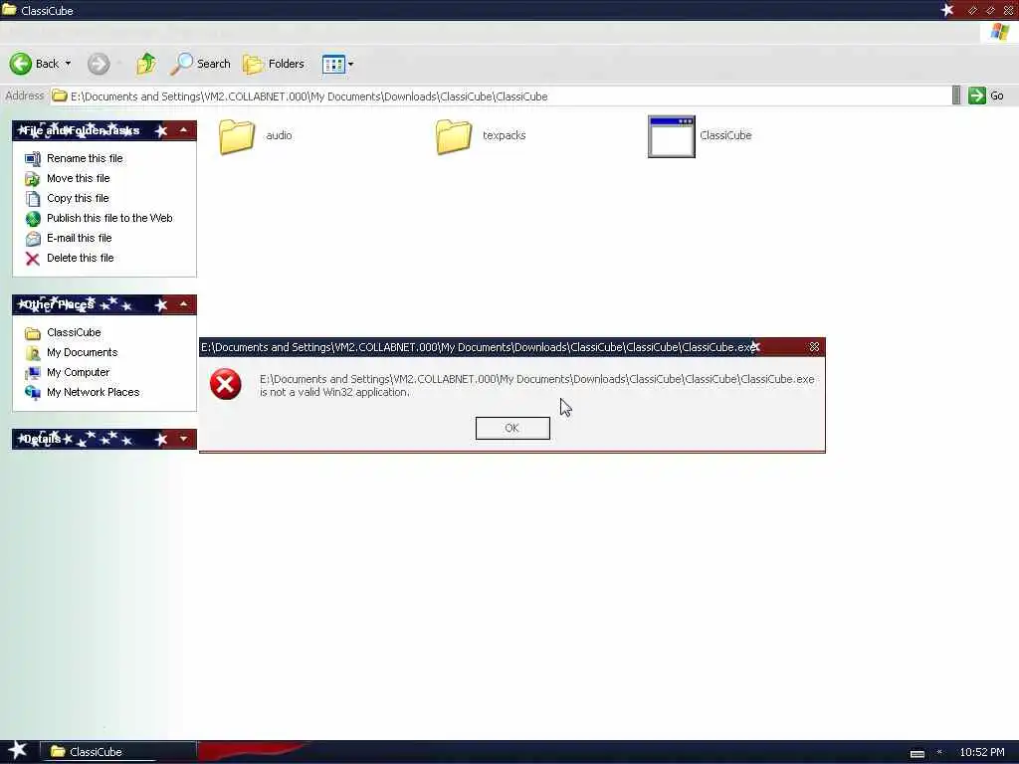Click the Windows flag logo
Image resolution: width=1019 pixels, height=764 pixels.
point(999,32)
